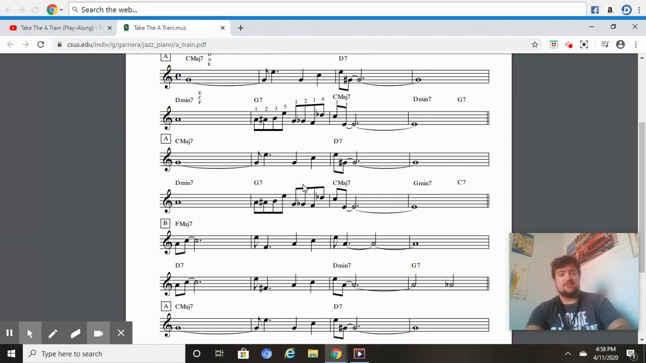Open the screen recorder app in taskbar
This screenshot has height=363, width=646.
tap(359, 353)
